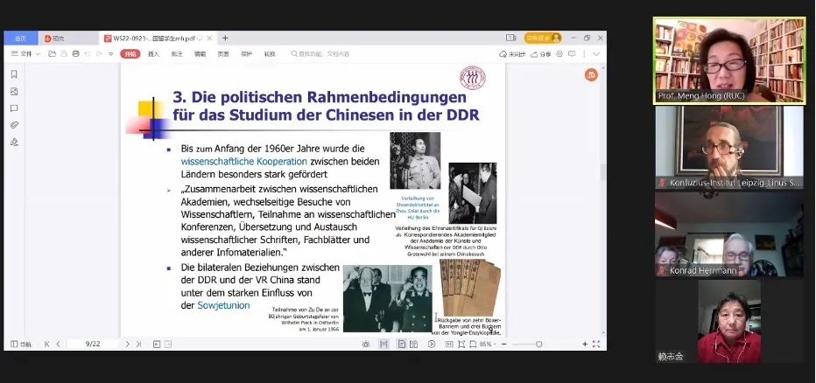Collapse ribbon using chevron at top right
816x383 pixels.
click(x=596, y=53)
